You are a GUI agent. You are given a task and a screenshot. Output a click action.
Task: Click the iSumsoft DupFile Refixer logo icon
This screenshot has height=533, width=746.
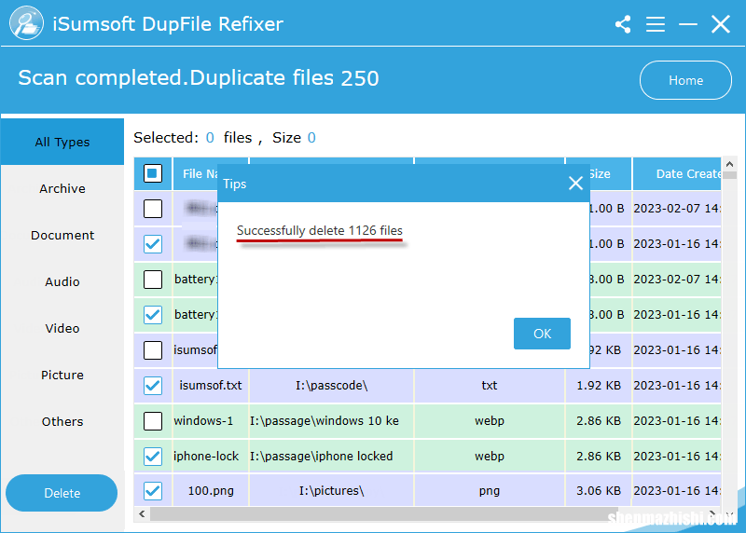26,23
